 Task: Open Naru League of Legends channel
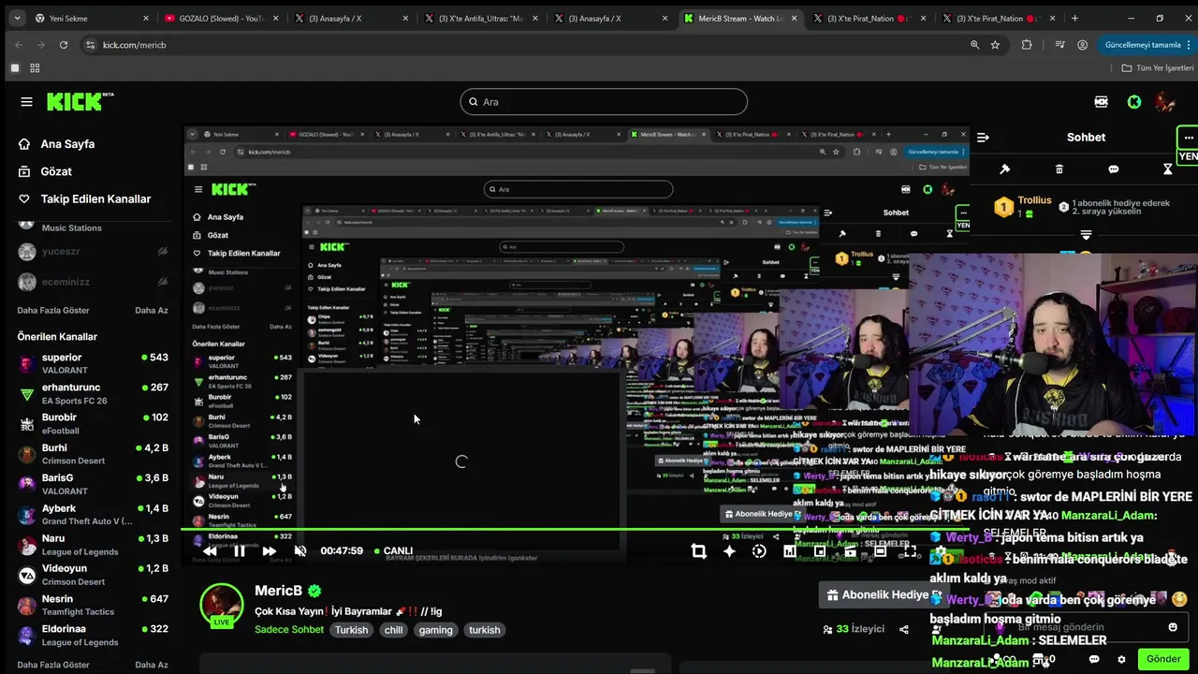tap(93, 544)
